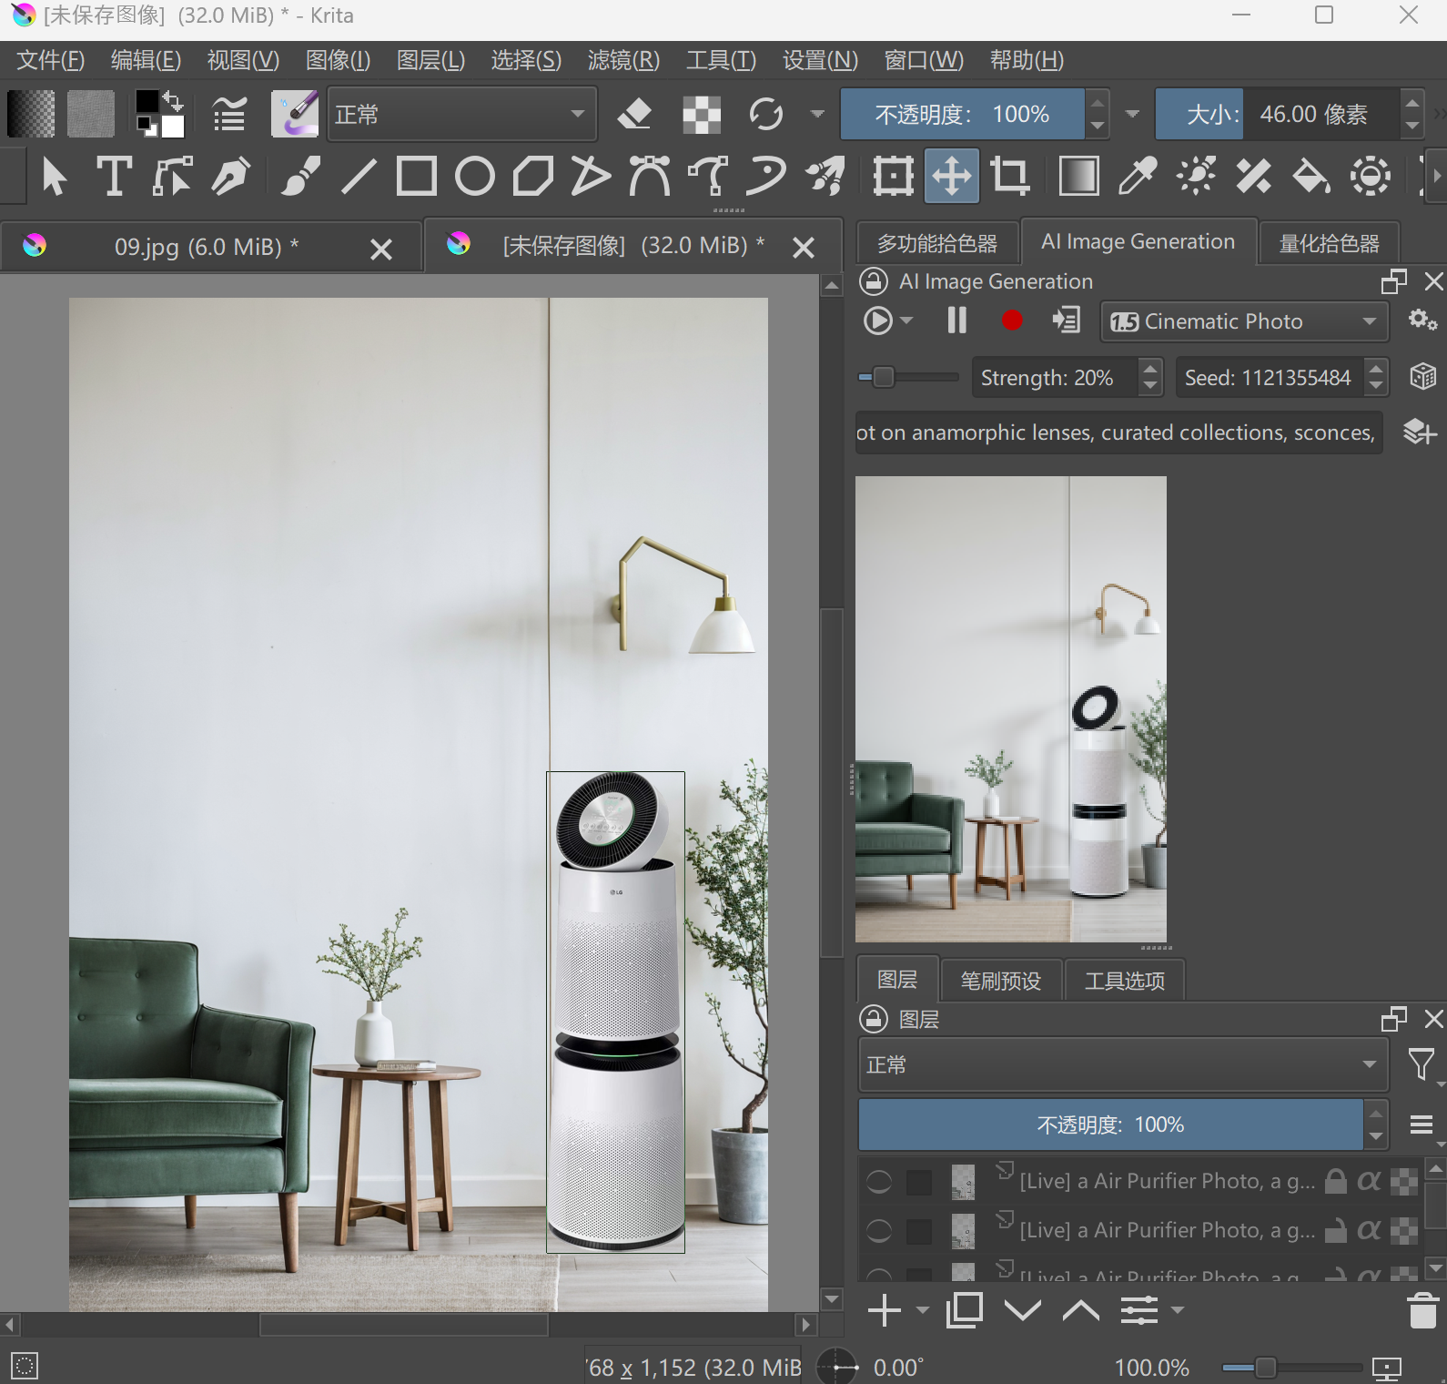Viewport: 1447px width, 1384px height.
Task: Select the Color Sampler eyedropper tool
Action: [x=1138, y=176]
